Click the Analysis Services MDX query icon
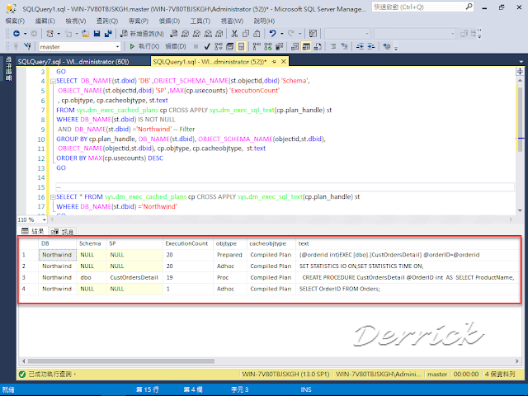Viewport: 528px width, 396px height. 185,33
